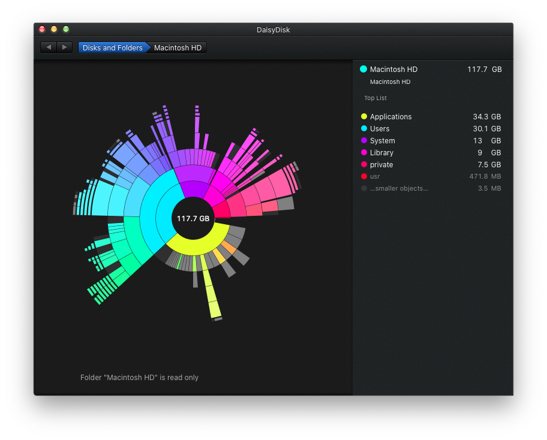Open the System folder in list
This screenshot has height=440, width=547.
[x=382, y=140]
